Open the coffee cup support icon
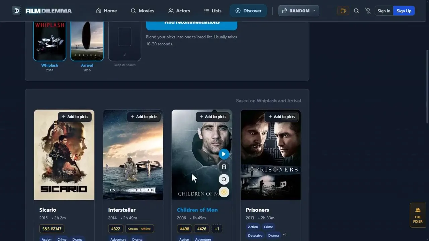This screenshot has width=429, height=241. (x=343, y=11)
